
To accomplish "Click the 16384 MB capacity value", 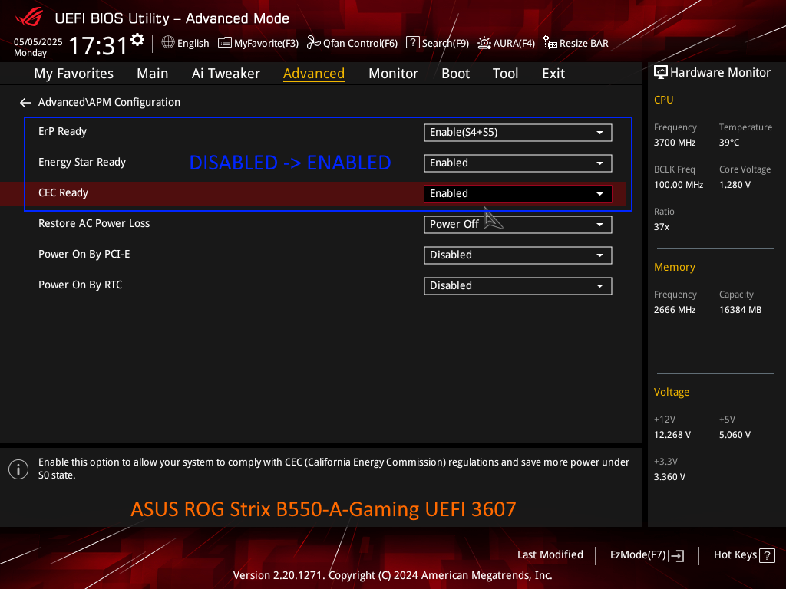I will [x=741, y=310].
